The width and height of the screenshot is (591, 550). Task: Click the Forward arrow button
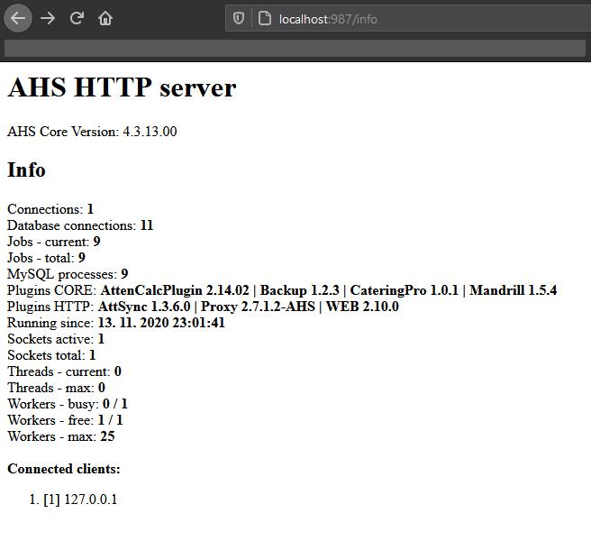[48, 18]
